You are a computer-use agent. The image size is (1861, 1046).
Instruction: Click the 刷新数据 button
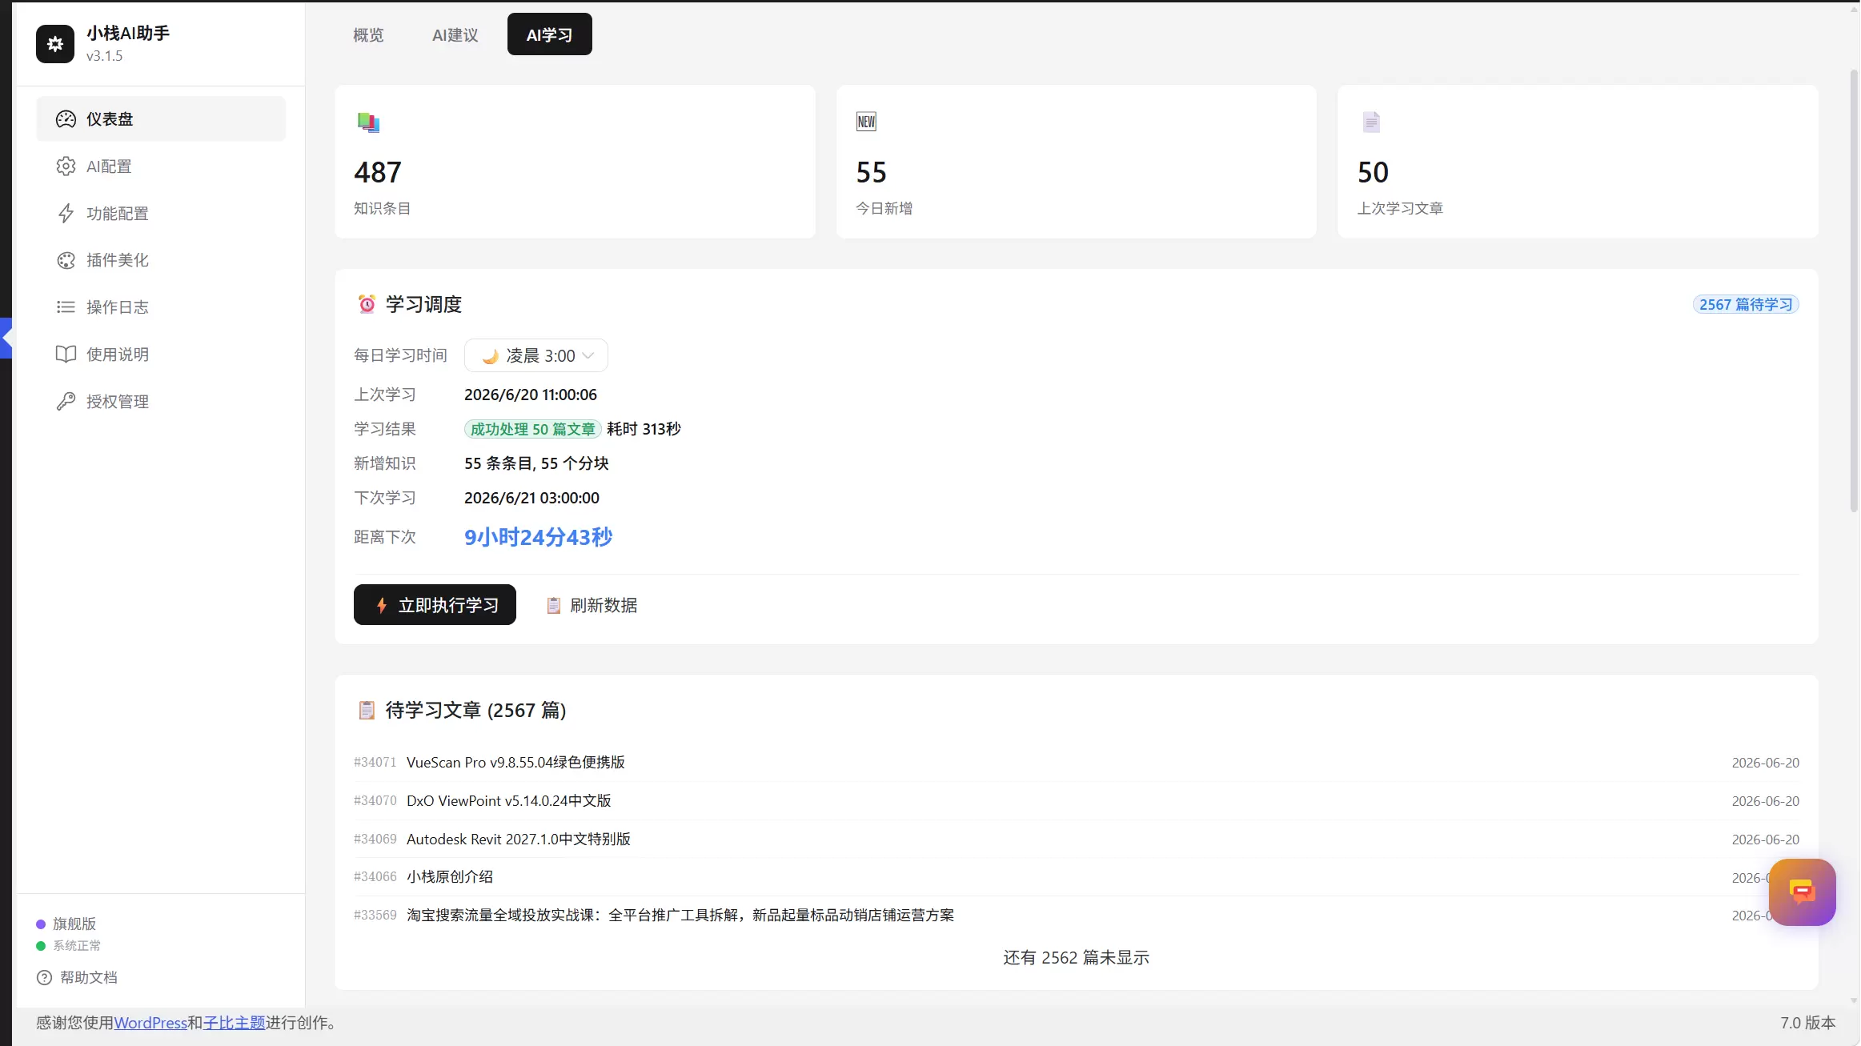(592, 605)
